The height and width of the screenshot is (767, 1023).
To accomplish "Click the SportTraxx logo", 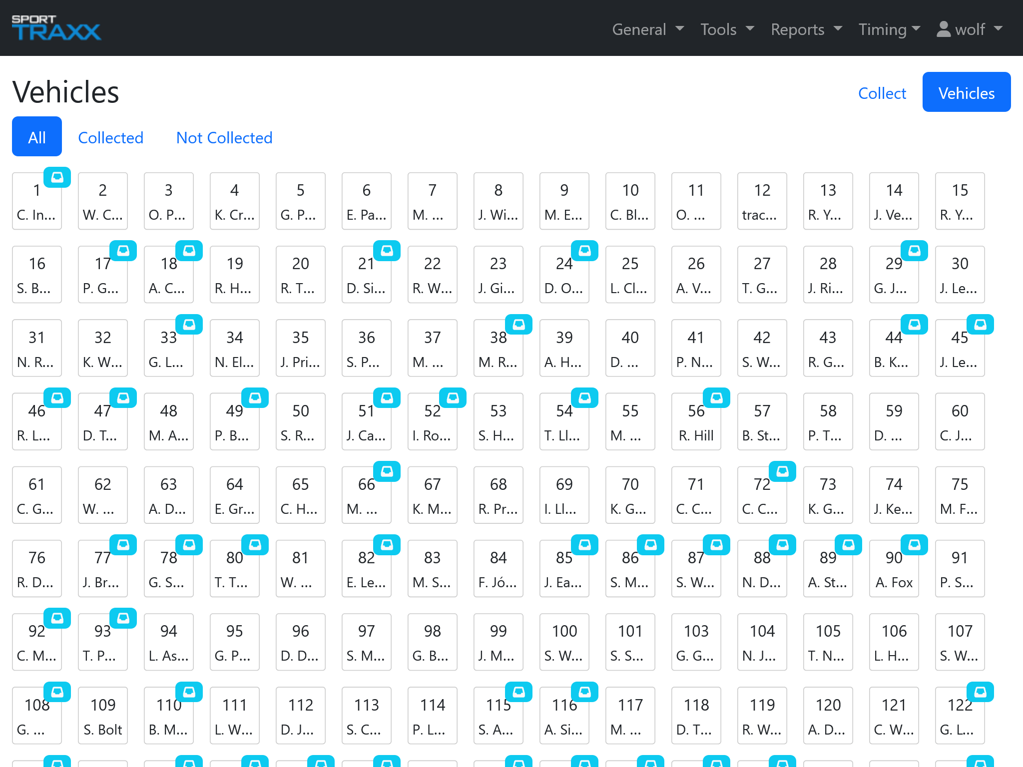I will coord(56,28).
